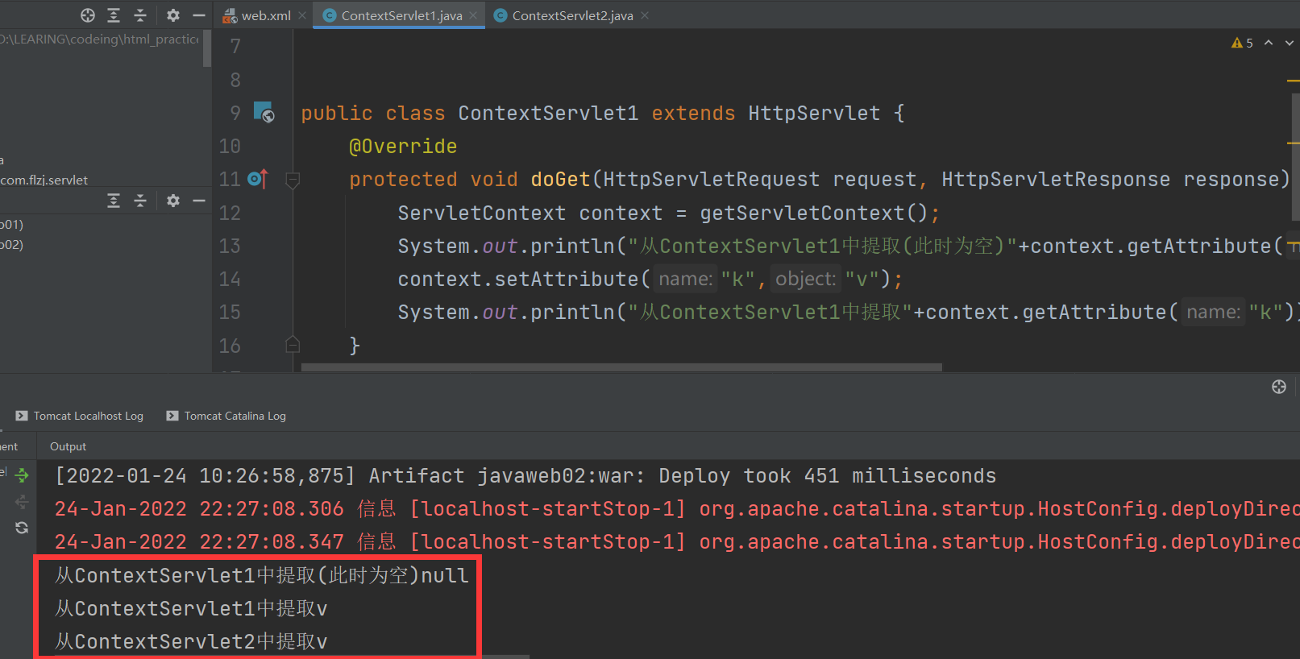Click the editor horizontal scrollbar
Image resolution: width=1300 pixels, height=659 pixels.
click(621, 367)
